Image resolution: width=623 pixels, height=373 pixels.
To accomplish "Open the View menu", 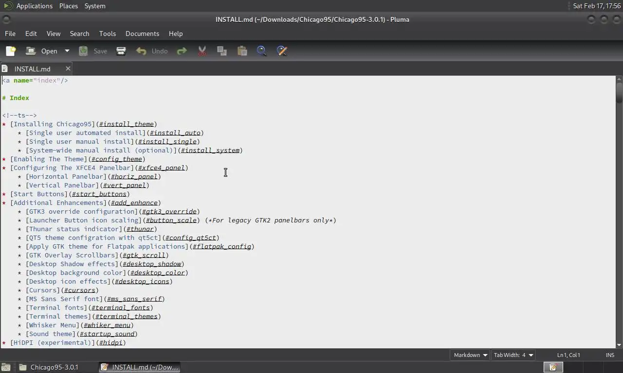I will [54, 34].
